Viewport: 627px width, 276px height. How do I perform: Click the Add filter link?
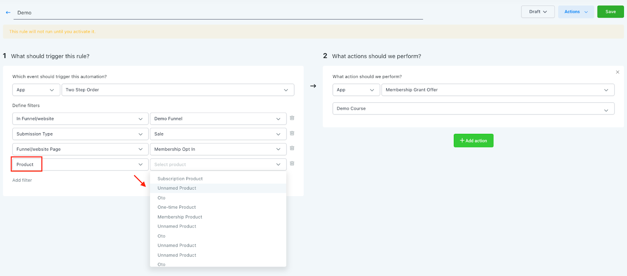(22, 180)
